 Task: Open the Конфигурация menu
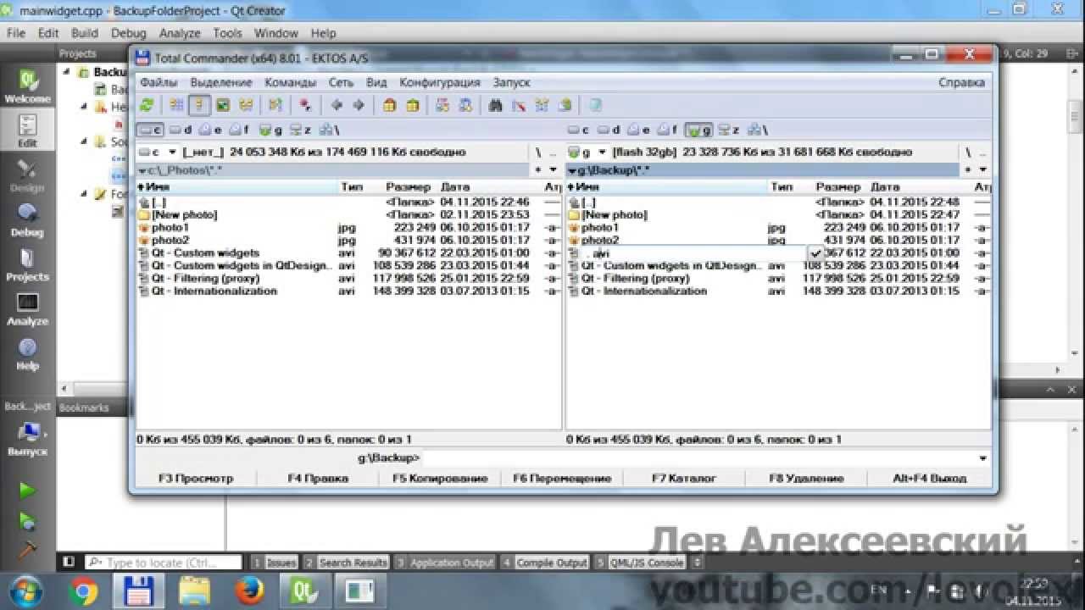click(x=439, y=82)
